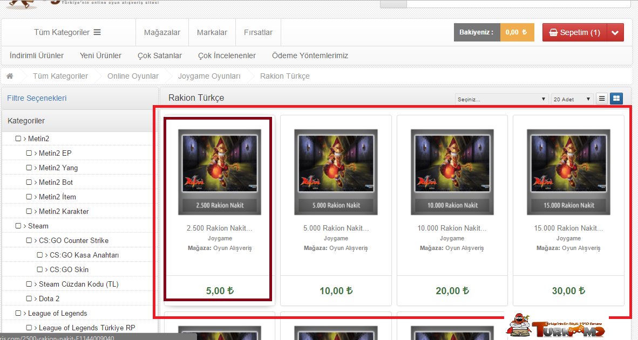Expand the cart dropdown arrow
638x340 pixels.
tap(615, 32)
